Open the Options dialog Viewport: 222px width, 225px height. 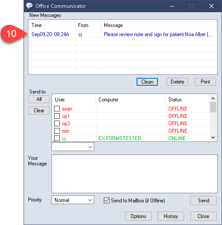(x=138, y=216)
